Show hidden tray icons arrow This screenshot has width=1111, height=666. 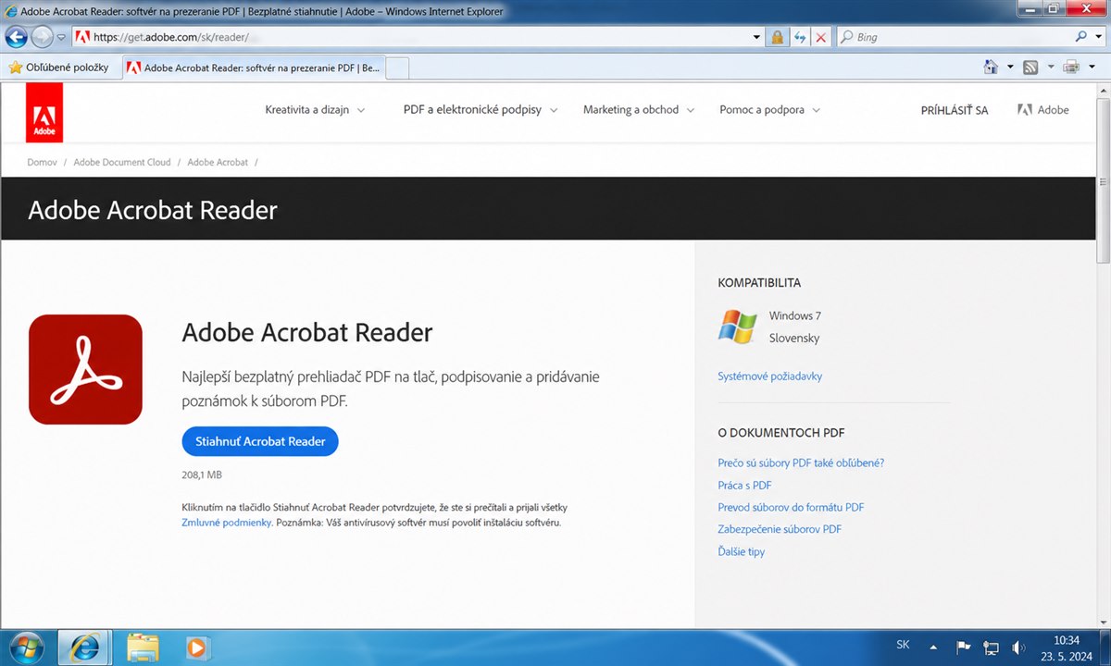point(933,647)
